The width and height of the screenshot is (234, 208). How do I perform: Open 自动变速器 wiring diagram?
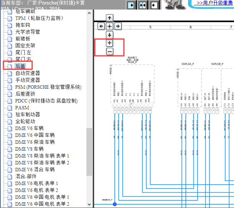pos(28,73)
